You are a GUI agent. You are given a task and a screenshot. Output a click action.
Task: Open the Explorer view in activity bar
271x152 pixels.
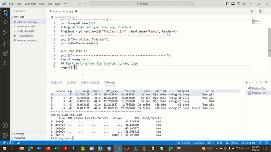point(5,13)
